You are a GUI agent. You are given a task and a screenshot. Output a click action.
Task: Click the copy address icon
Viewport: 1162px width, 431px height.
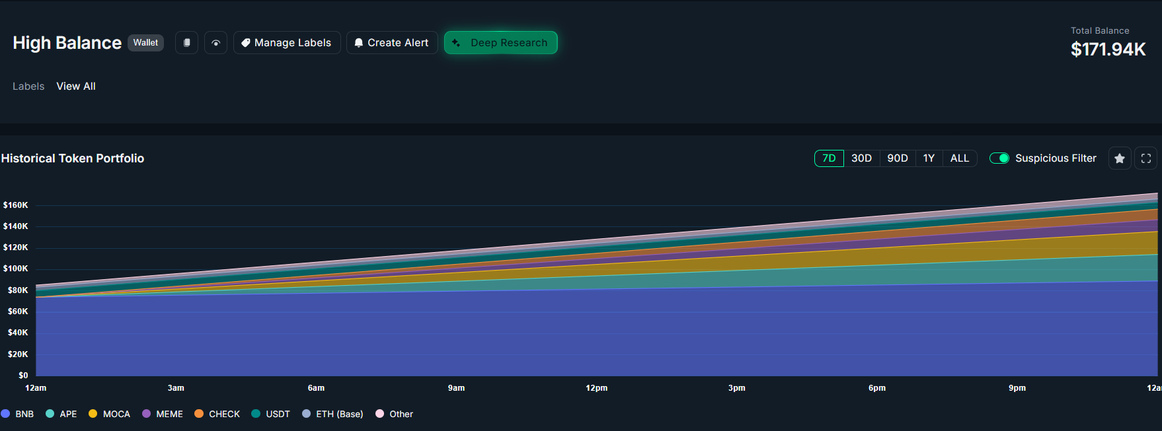point(186,43)
